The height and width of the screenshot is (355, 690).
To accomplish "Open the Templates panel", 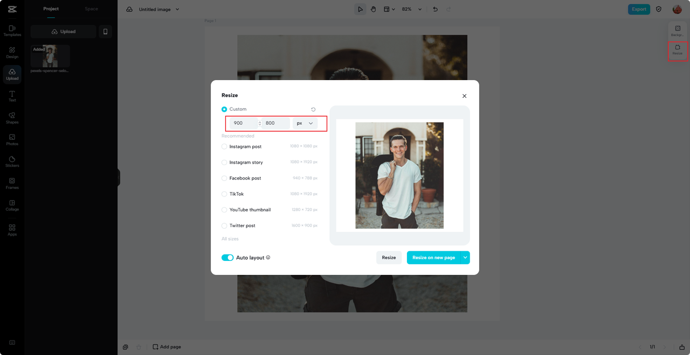I will coord(12,31).
